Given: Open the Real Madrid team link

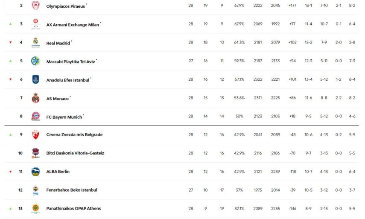Looking at the screenshot, I should (58, 43).
